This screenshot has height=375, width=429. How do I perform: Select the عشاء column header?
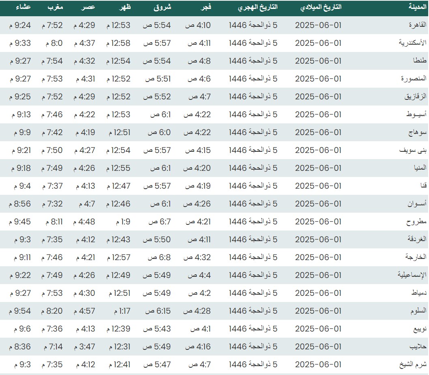(x=24, y=7)
